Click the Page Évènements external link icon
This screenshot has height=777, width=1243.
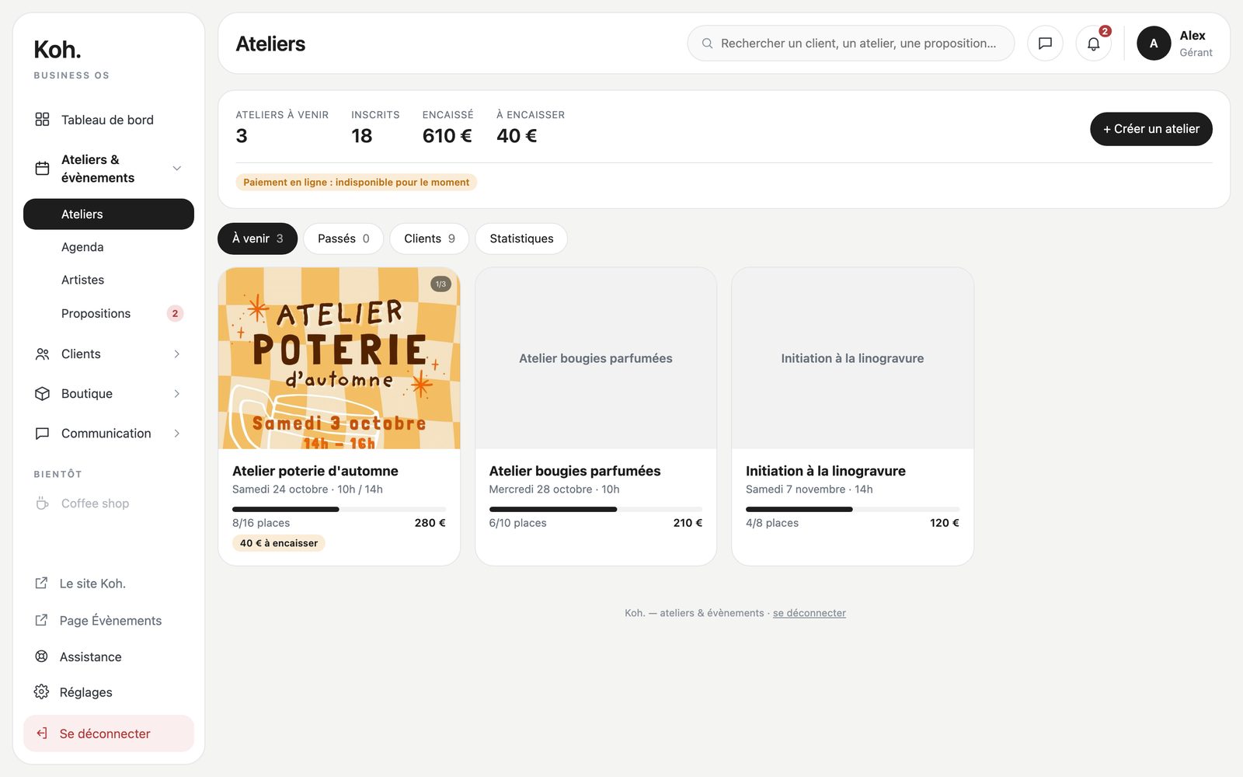[x=41, y=620]
